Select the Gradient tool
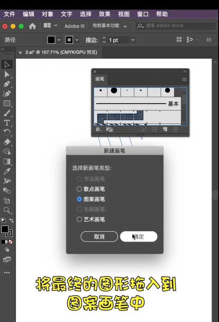This screenshot has height=322, width=219. pos(7,162)
